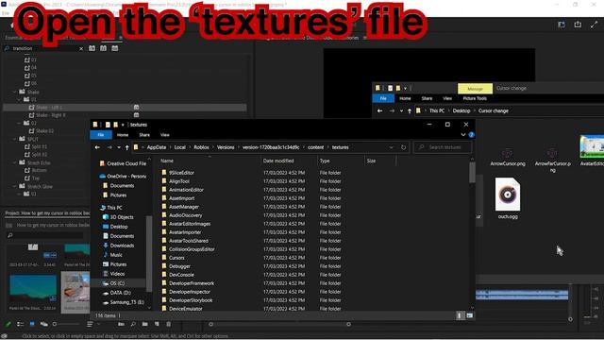
Task: Select ArrowCursor.png in Cursor change window
Action: pos(508,157)
